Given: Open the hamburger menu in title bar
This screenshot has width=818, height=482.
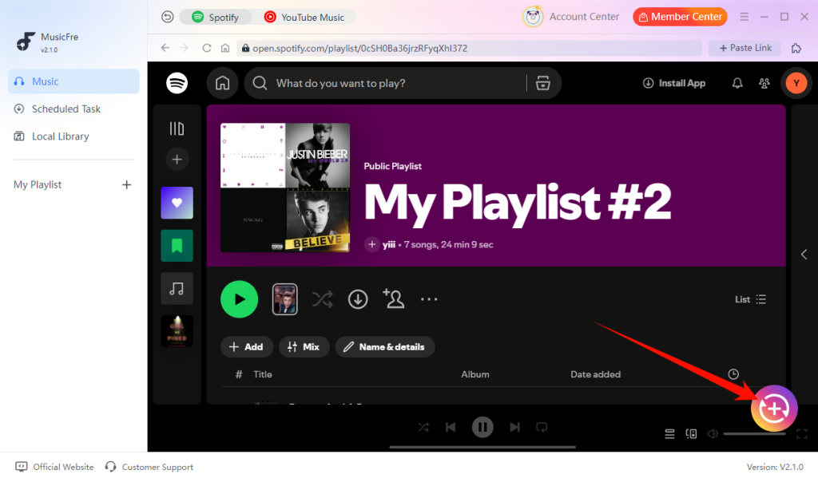Looking at the screenshot, I should tap(744, 17).
